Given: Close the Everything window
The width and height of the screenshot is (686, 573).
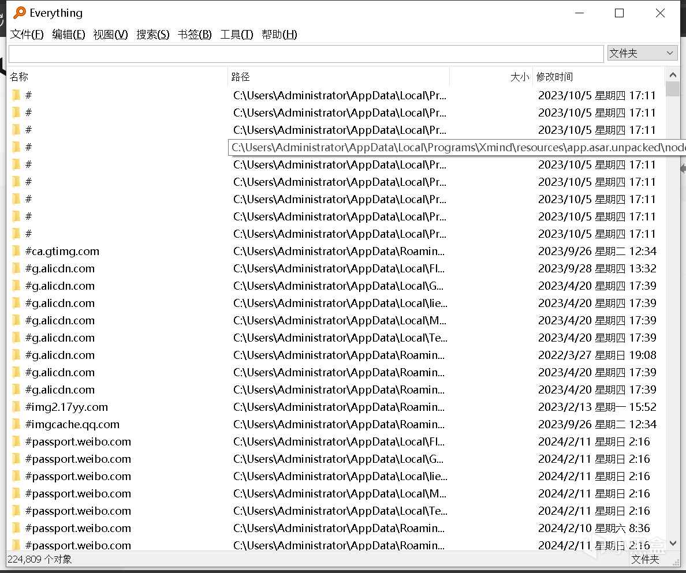Looking at the screenshot, I should (660, 13).
